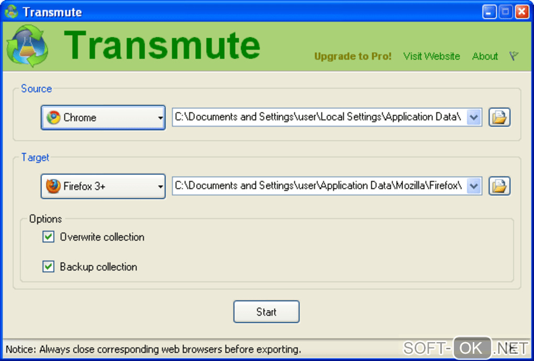Open the Firefox 3+ target browser dropdown
The image size is (534, 361).
pos(103,186)
